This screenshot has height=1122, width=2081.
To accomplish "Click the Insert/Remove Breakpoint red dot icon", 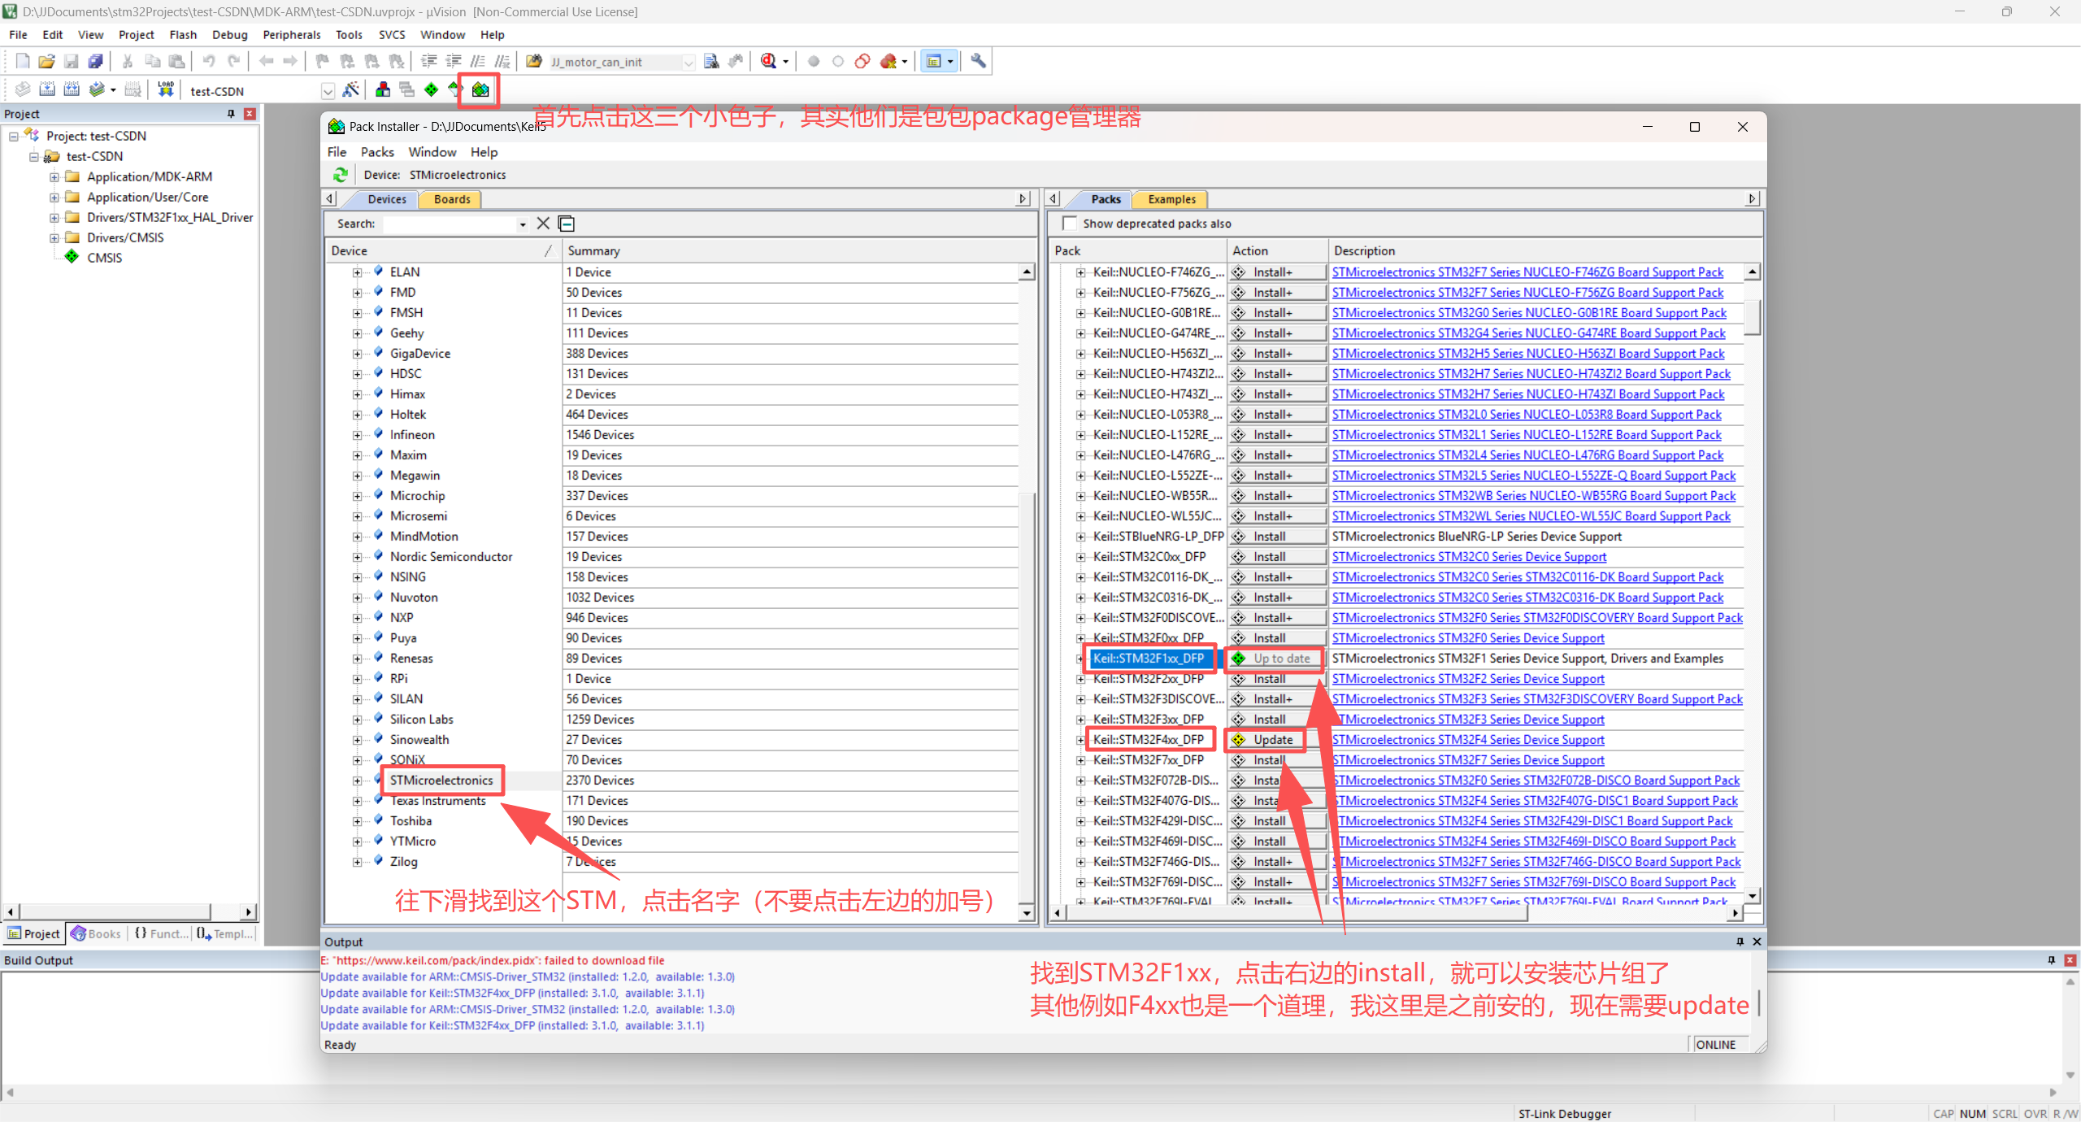I will pyautogui.click(x=814, y=61).
